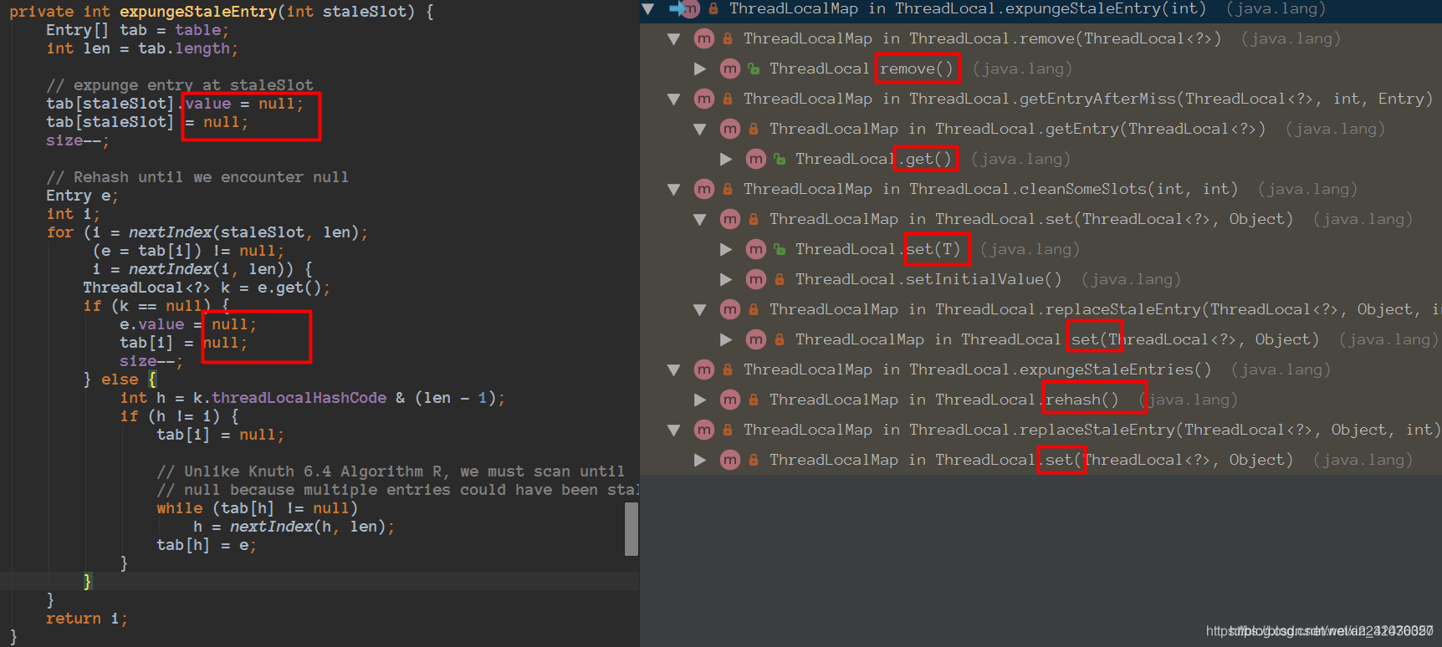The image size is (1442, 647).
Task: Place cursor on 'Entry[] tab = table;' line
Action: (x=137, y=30)
